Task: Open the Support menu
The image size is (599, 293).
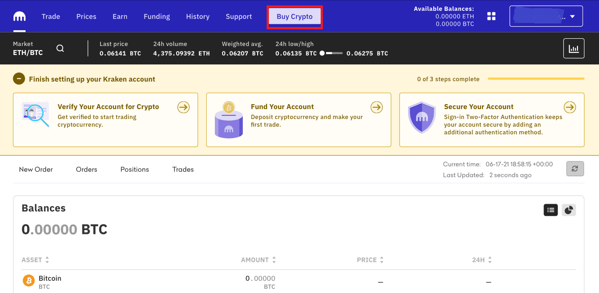Action: [x=239, y=16]
